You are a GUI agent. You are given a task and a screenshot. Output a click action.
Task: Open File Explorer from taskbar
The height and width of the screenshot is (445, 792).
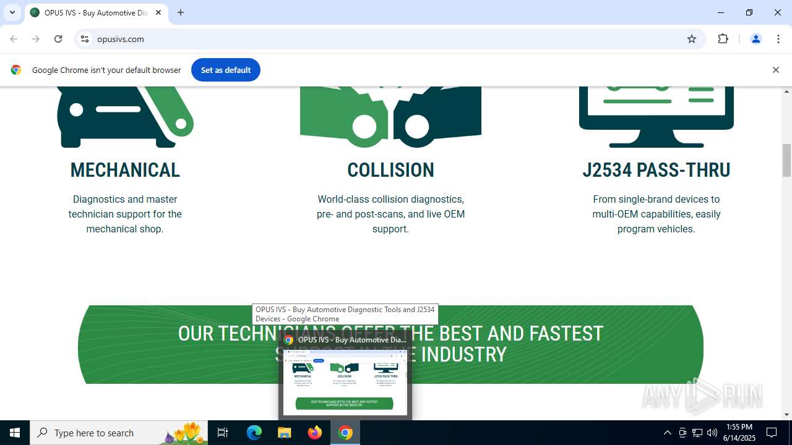285,433
